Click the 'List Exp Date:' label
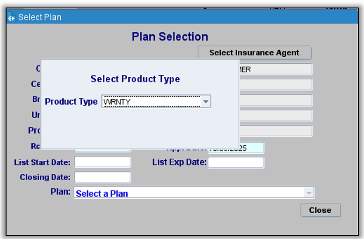 click(x=179, y=162)
